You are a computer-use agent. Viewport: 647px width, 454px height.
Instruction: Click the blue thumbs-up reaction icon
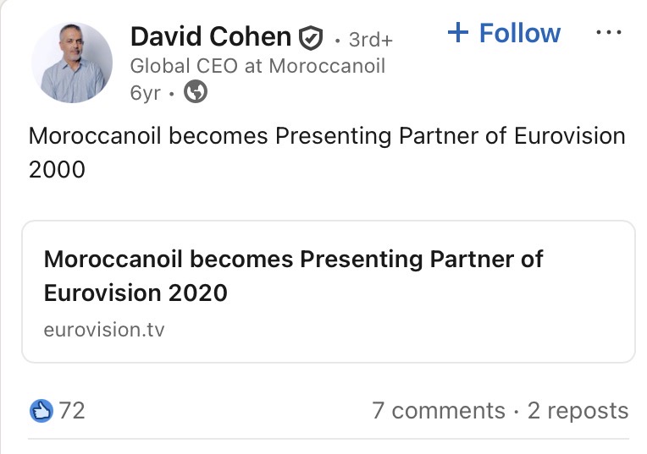pos(41,411)
